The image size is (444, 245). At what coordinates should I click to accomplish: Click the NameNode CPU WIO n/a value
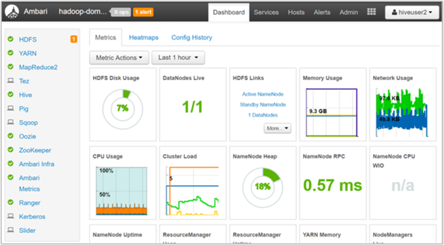point(403,185)
